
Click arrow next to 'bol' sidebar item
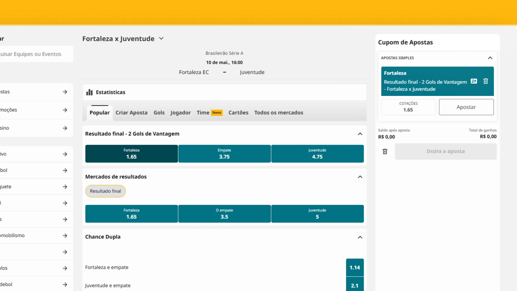65,170
